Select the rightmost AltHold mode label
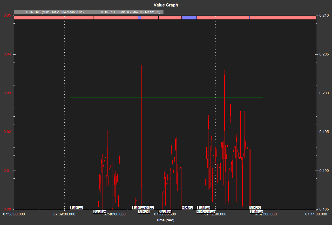Image resolution: width=332 pixels, height=225 pixels. coord(255,208)
